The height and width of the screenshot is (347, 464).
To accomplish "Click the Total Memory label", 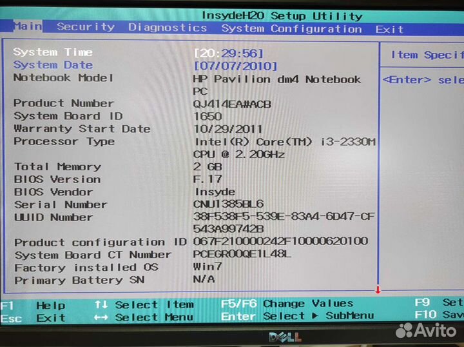I will coord(58,166).
